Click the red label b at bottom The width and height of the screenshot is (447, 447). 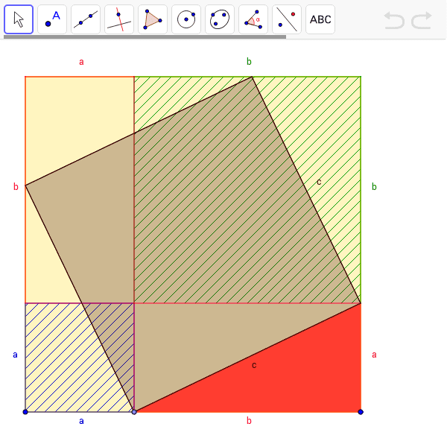click(x=249, y=420)
